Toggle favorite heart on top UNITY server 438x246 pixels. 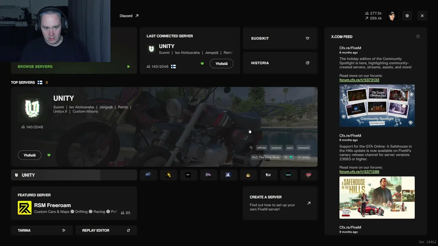pyautogui.click(x=49, y=155)
